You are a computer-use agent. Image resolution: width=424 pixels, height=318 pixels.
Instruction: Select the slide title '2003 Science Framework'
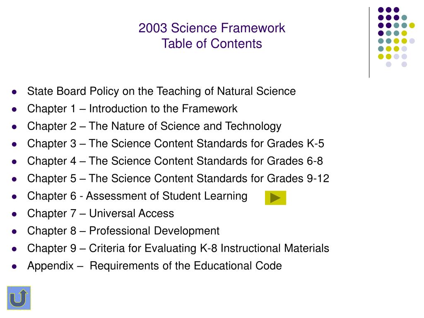coord(212,28)
